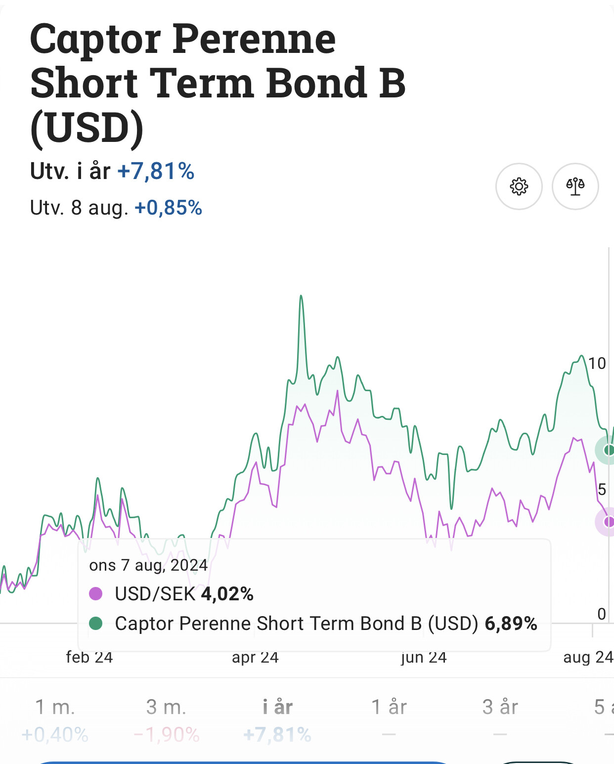Viewport: 614px width, 764px height.
Task: Click the compare scales icon
Action: point(575,186)
